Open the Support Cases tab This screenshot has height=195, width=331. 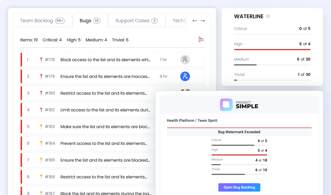(x=136, y=21)
